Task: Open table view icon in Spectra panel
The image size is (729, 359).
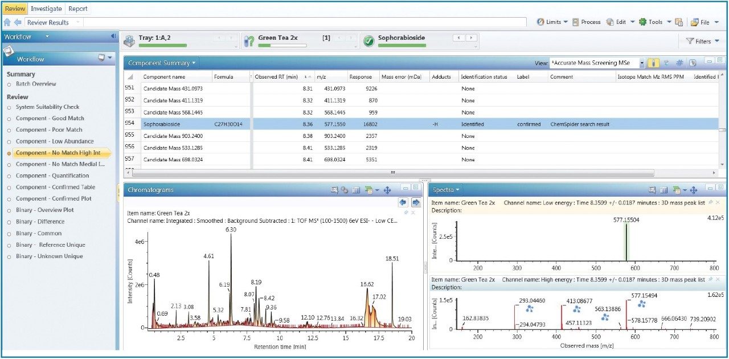Action: pos(665,190)
